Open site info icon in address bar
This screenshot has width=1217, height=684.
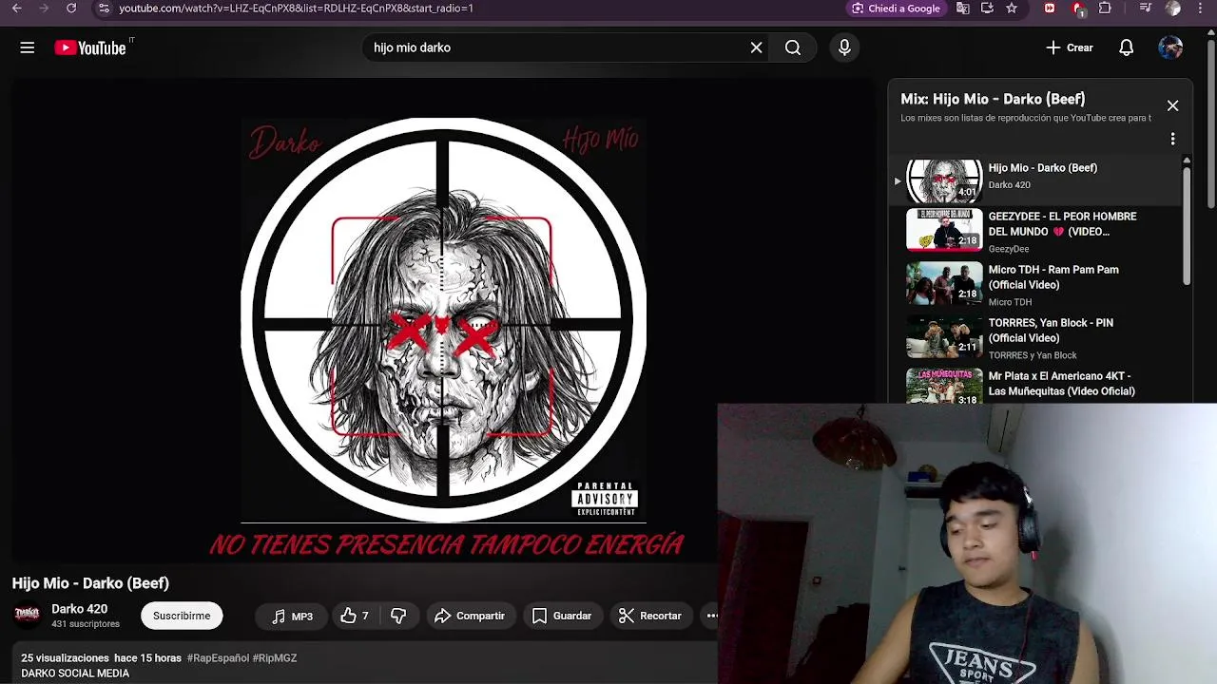[x=104, y=8]
